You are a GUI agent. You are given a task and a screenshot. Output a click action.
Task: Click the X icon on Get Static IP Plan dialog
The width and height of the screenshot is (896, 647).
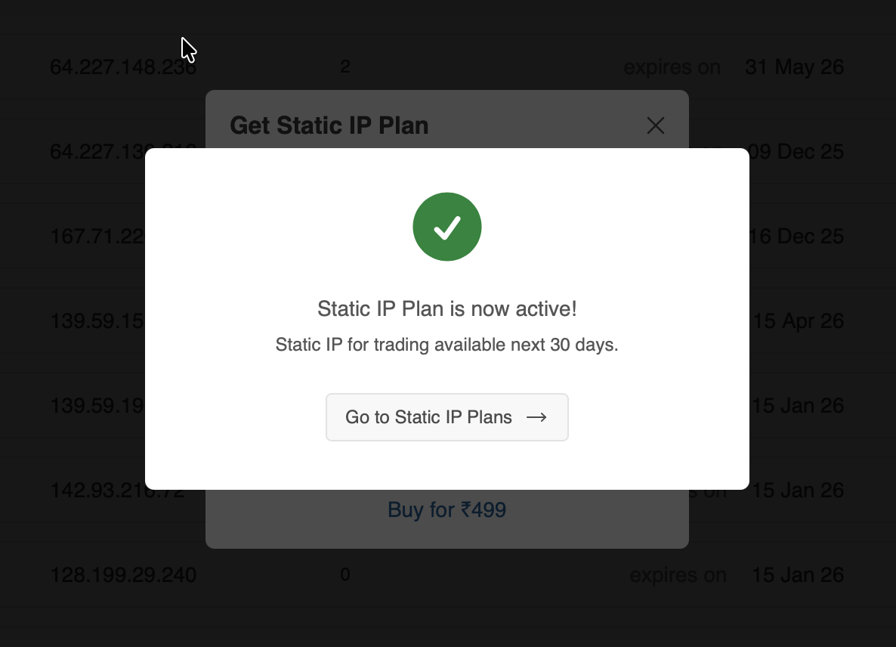(655, 125)
